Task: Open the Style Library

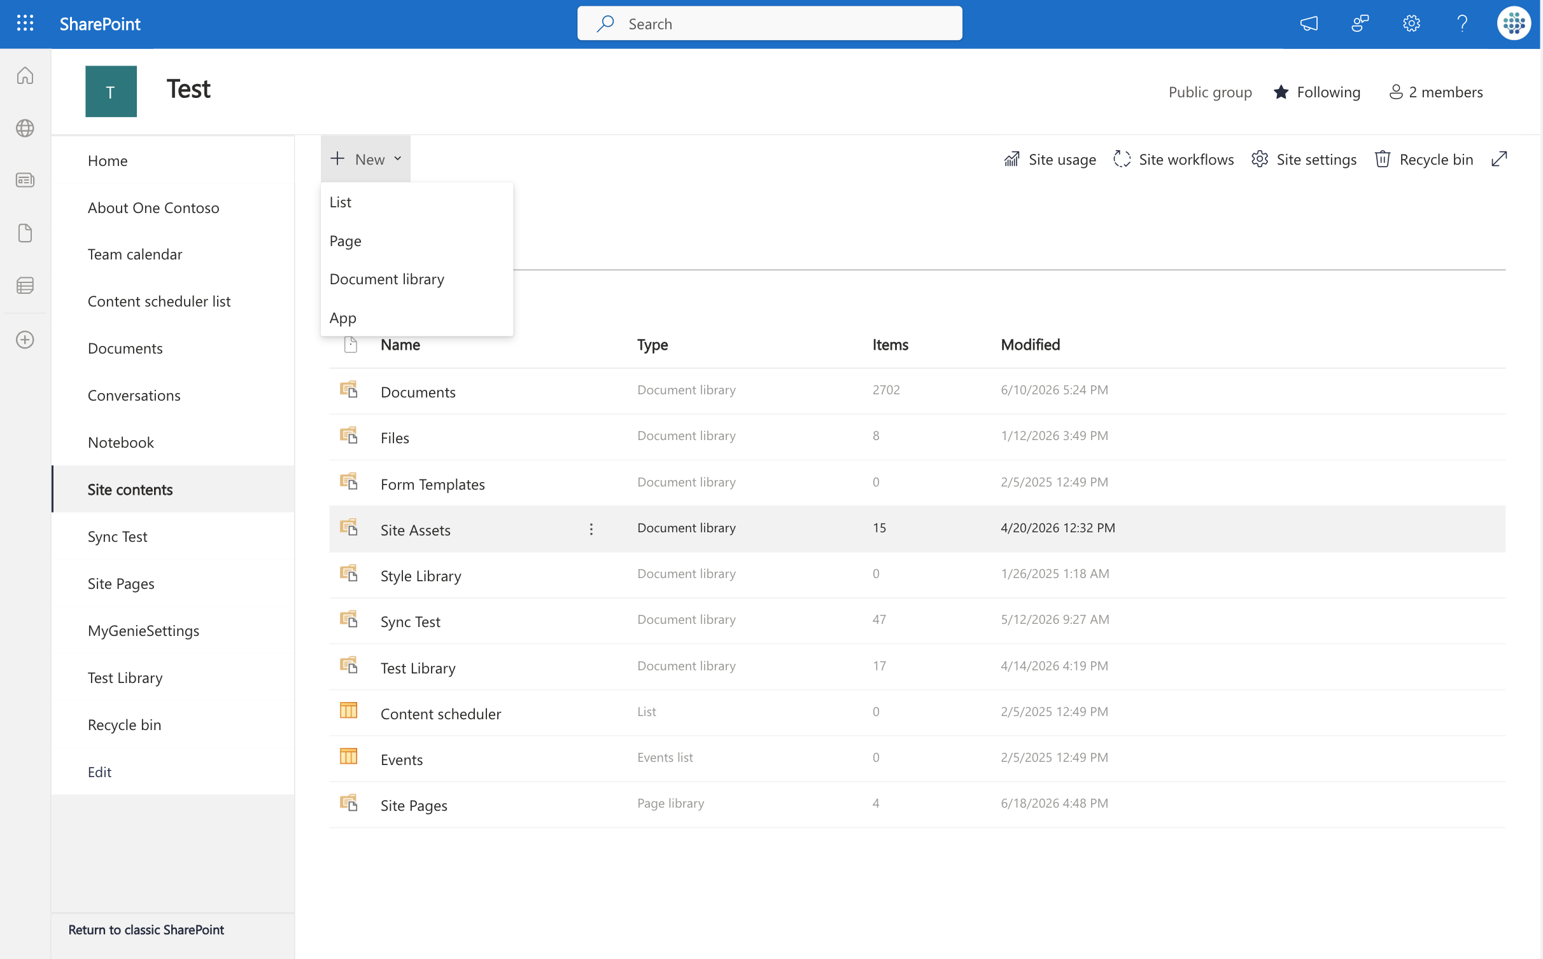Action: point(421,576)
